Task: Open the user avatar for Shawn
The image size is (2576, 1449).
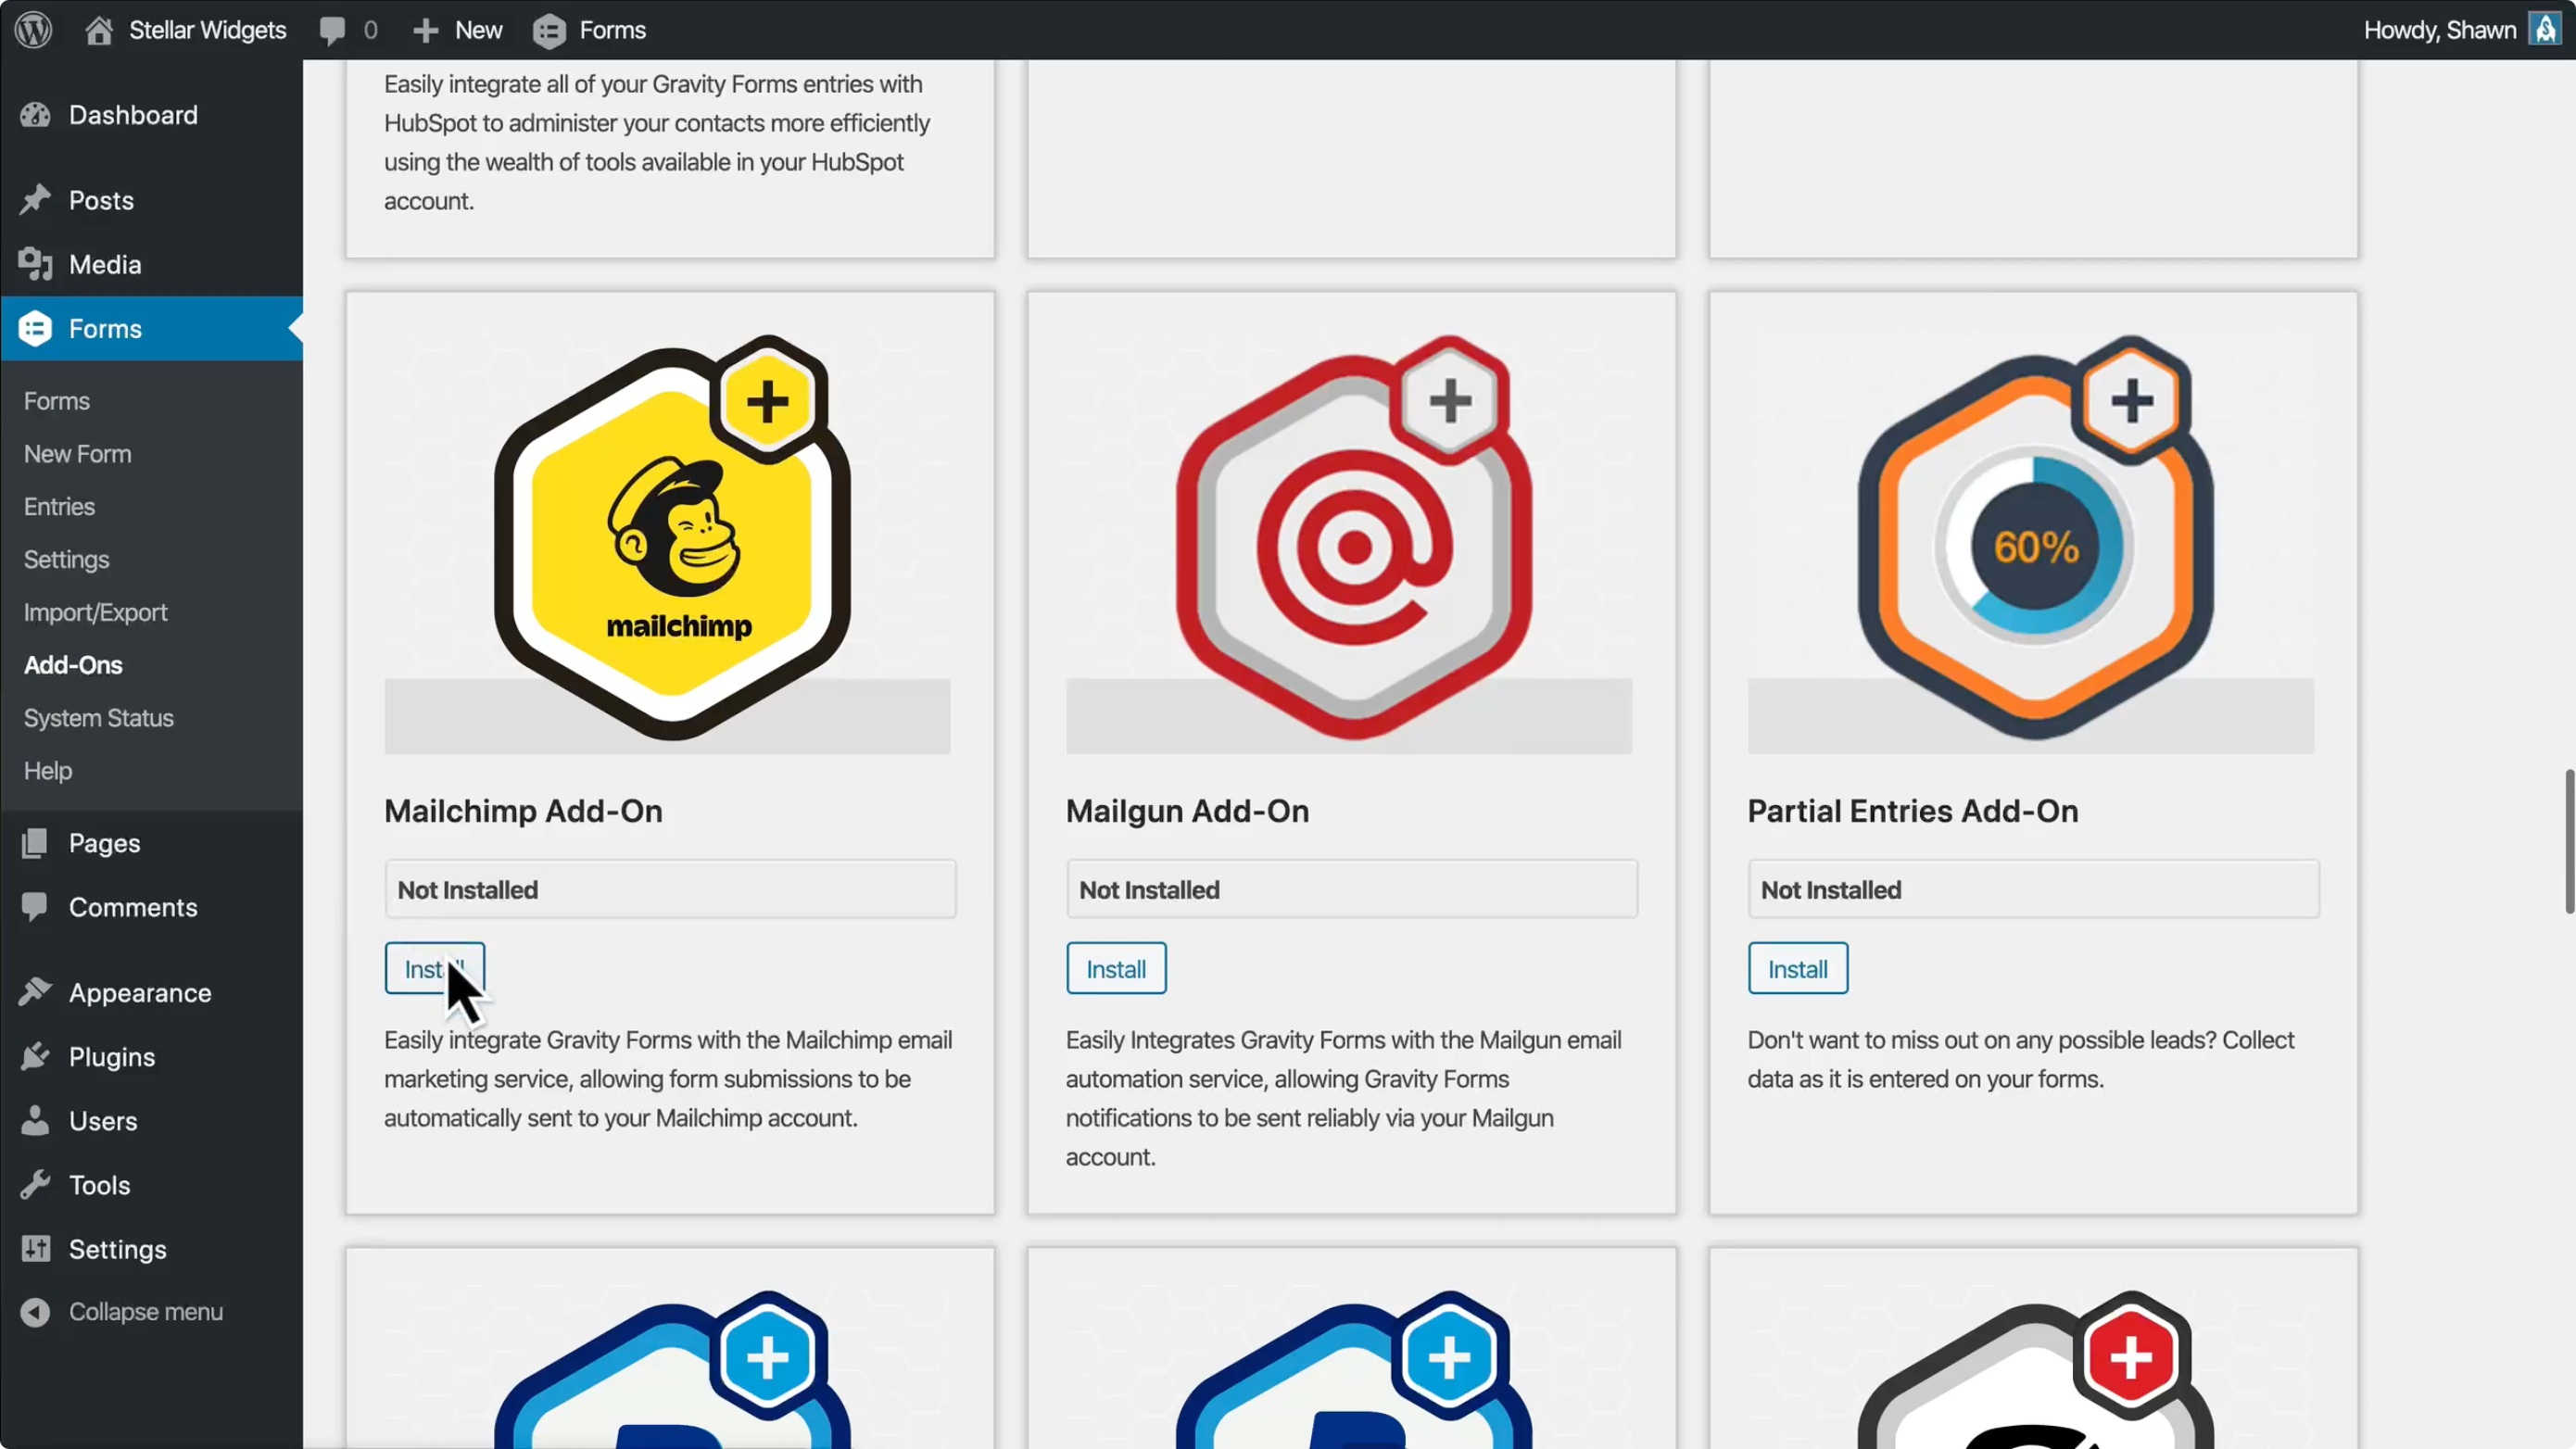Action: 2546,29
